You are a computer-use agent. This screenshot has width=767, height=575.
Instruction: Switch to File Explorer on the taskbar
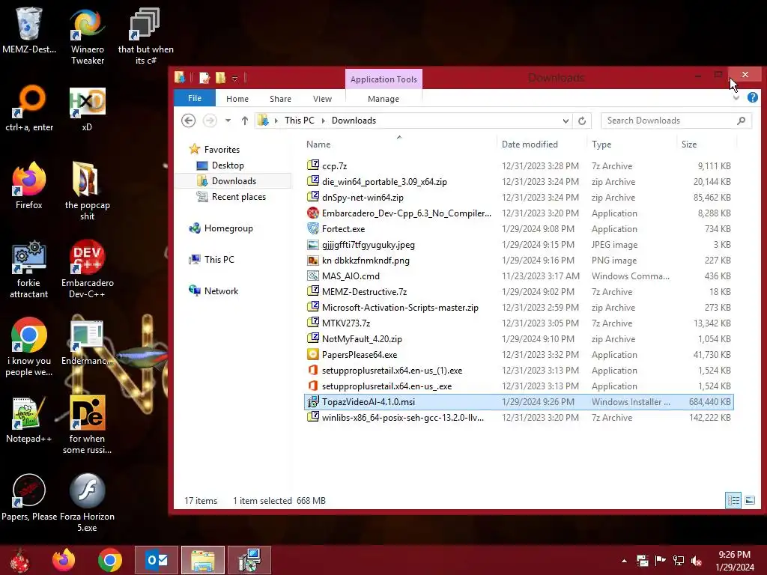203,560
